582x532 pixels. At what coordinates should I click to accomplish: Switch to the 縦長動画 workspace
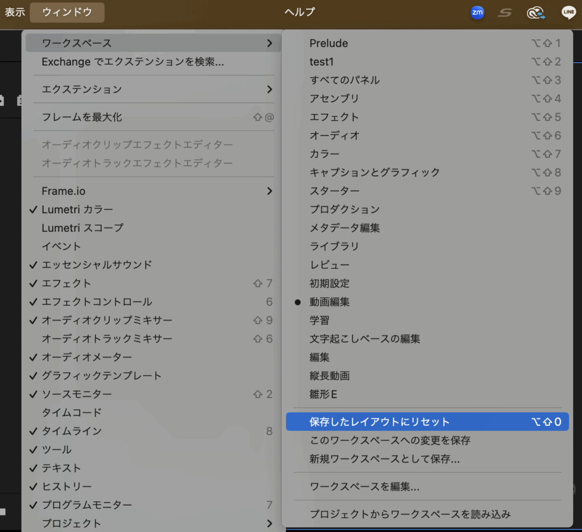(427, 376)
